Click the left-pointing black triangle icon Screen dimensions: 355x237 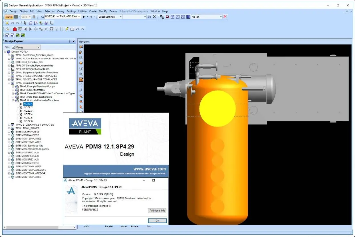coord(25,29)
